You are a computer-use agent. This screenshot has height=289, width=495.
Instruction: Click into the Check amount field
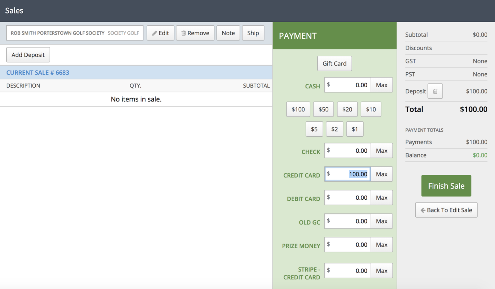pyautogui.click(x=347, y=151)
